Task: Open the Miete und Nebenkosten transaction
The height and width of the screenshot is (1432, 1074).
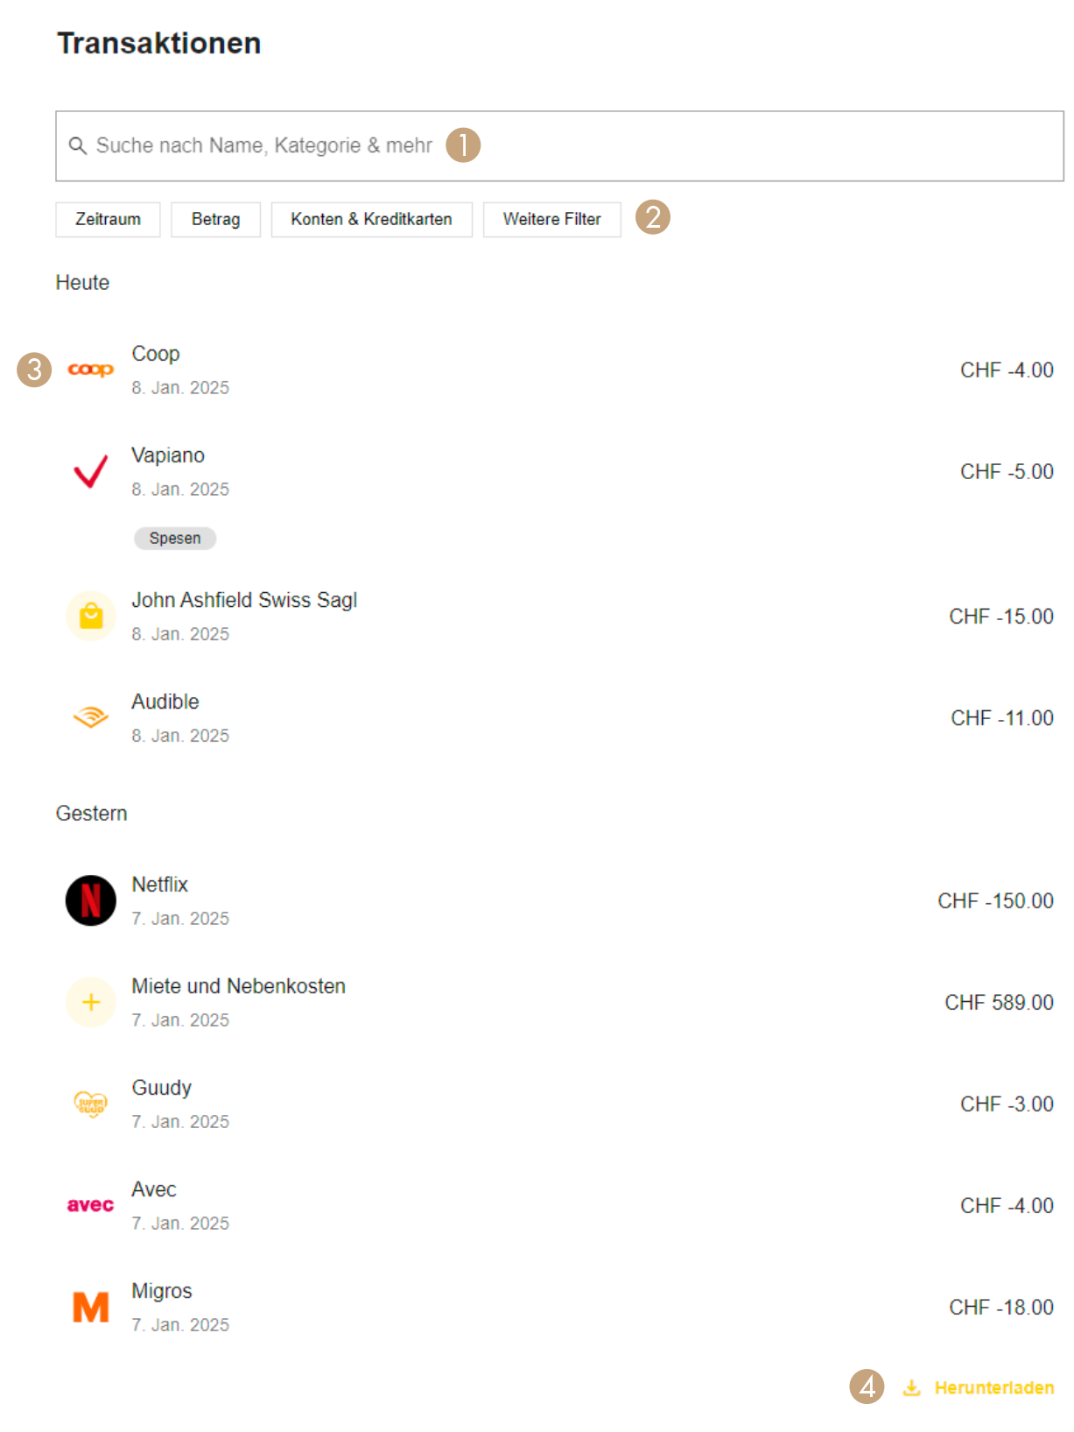Action: (559, 1002)
